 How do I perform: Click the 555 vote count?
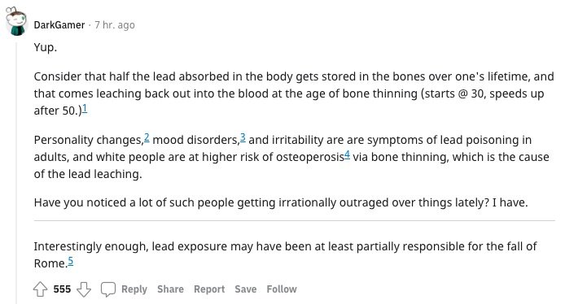[62, 289]
